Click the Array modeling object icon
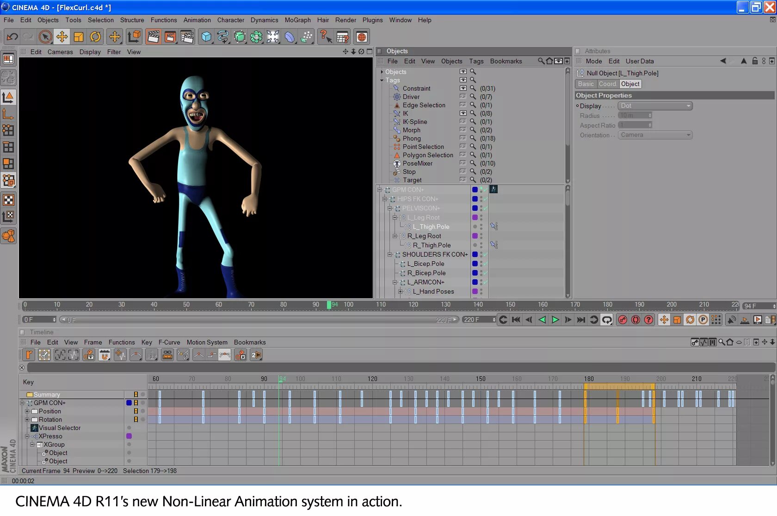The height and width of the screenshot is (516, 777). click(256, 37)
